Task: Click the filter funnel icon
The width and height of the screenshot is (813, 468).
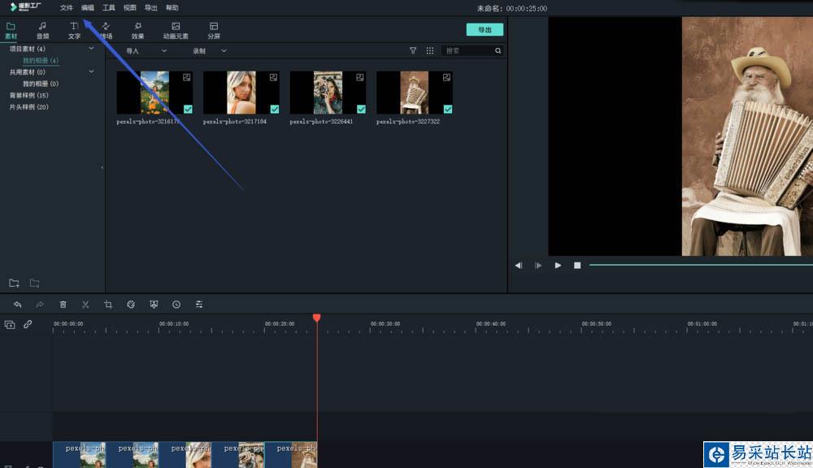Action: pos(413,50)
